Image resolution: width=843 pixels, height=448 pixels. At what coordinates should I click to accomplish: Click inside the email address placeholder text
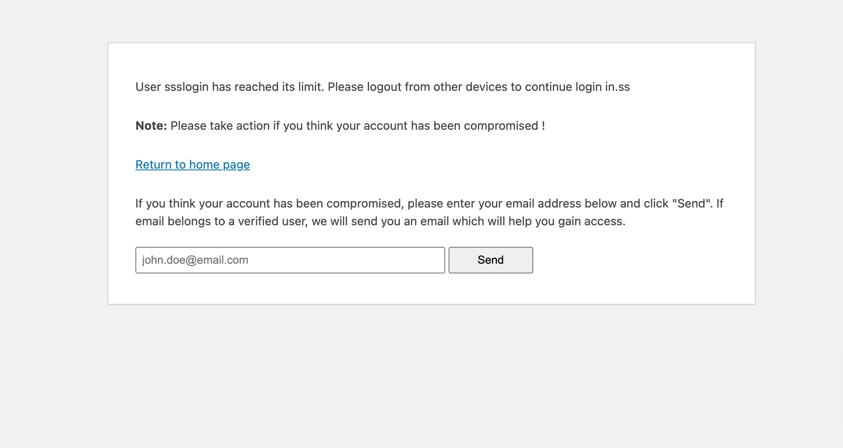(x=195, y=260)
